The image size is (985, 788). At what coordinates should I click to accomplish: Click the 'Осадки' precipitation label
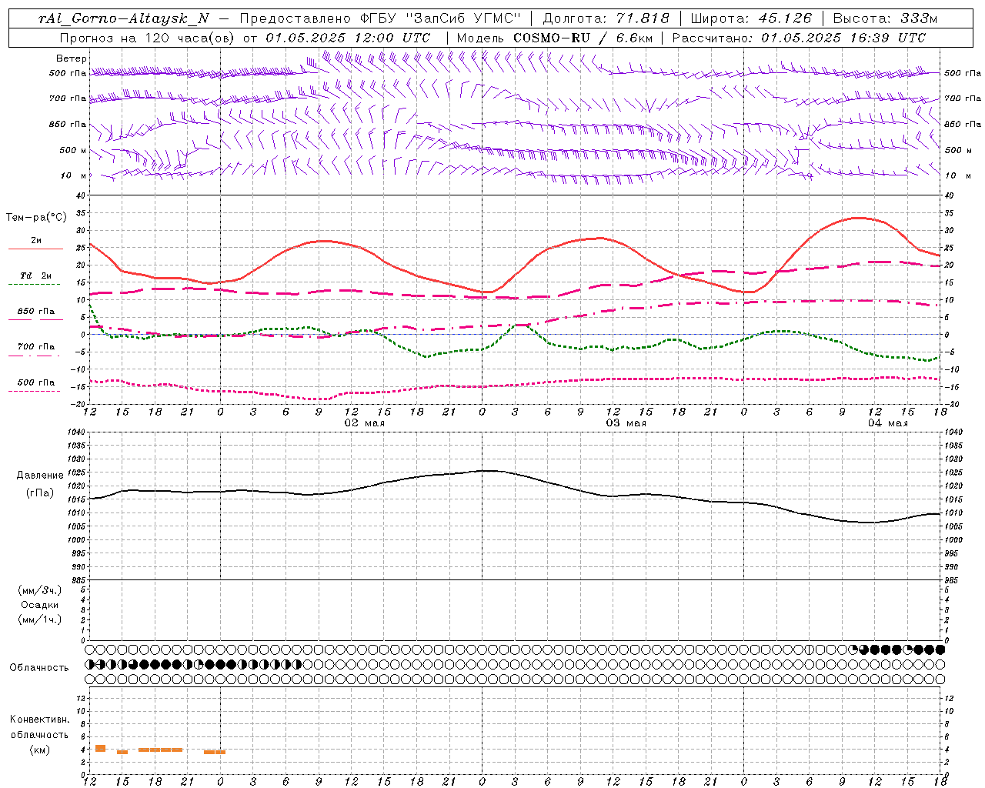40,605
